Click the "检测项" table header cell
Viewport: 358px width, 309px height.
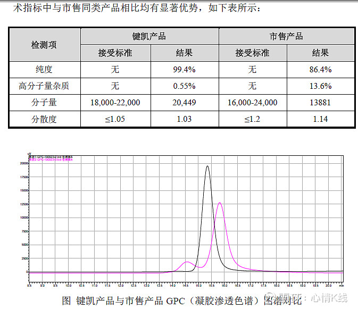point(45,45)
